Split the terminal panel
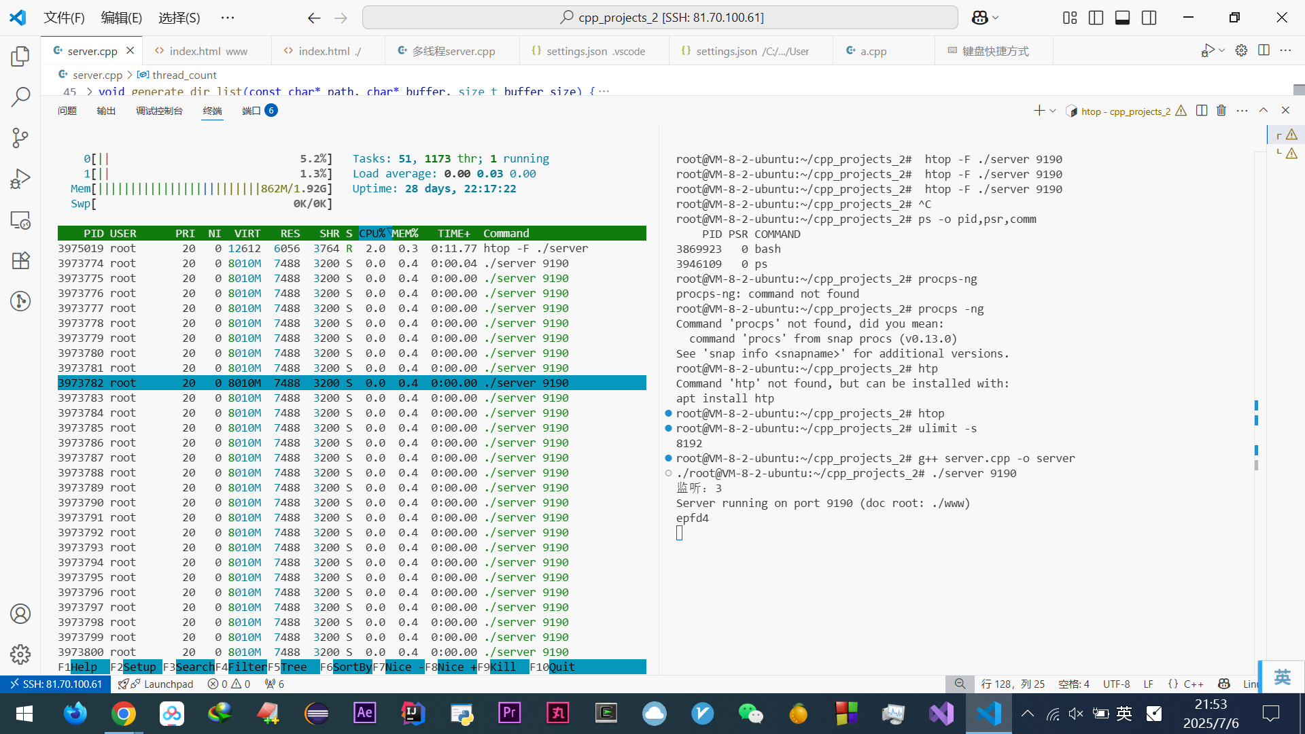The width and height of the screenshot is (1305, 734). (x=1202, y=110)
